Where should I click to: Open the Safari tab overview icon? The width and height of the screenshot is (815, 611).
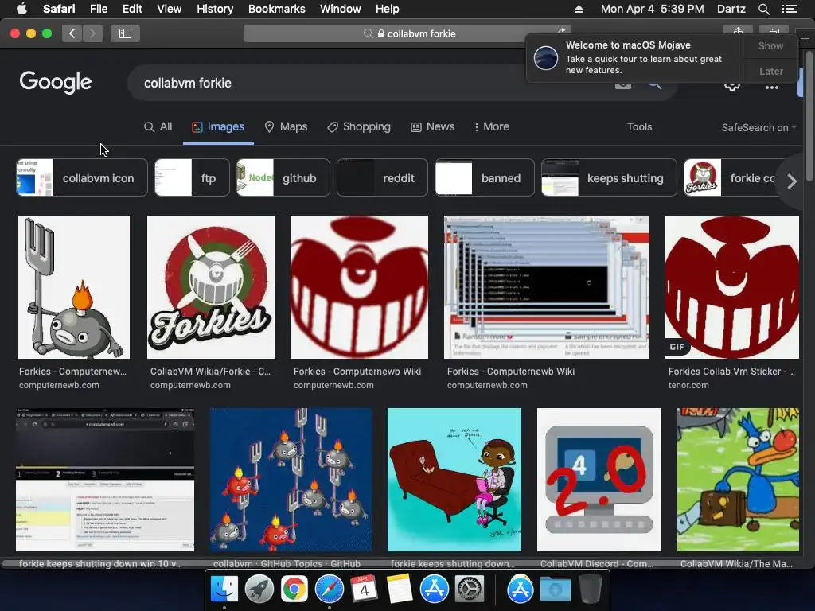click(774, 30)
